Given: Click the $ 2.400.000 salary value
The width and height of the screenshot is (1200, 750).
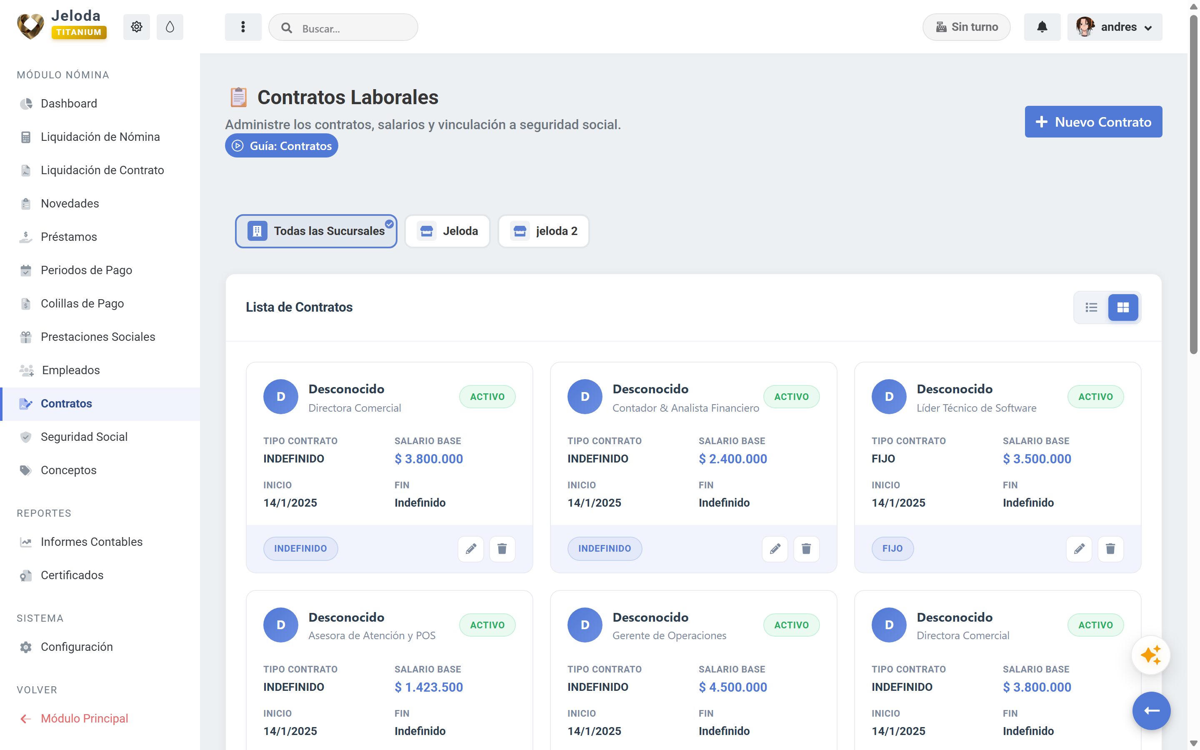Looking at the screenshot, I should coord(733,459).
